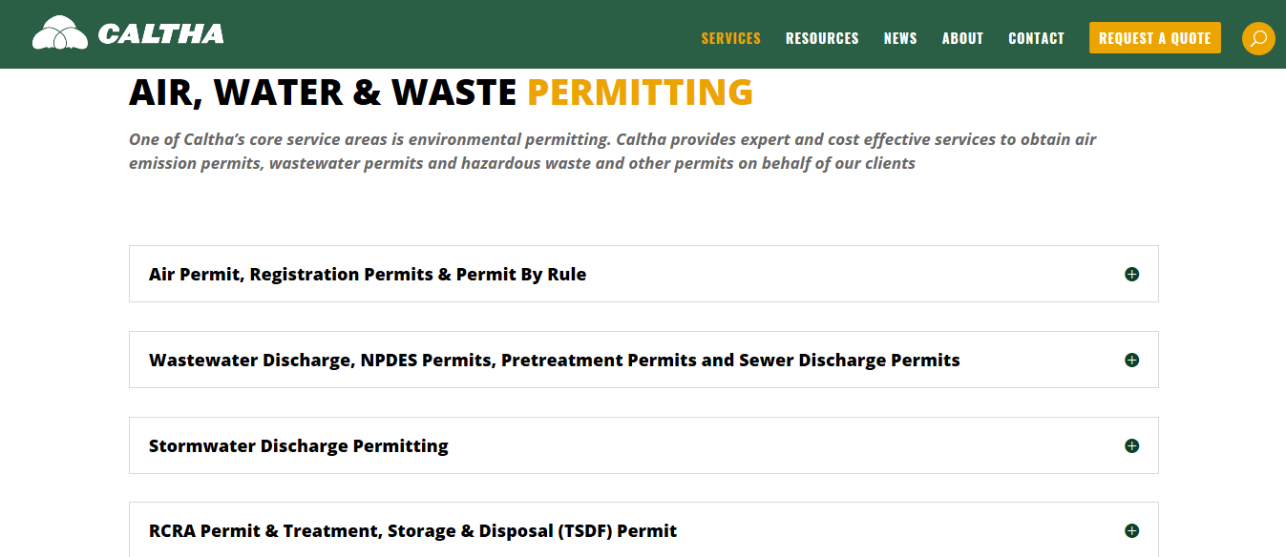This screenshot has width=1286, height=557.
Task: Click the Caltha flower logo icon
Action: (60, 34)
